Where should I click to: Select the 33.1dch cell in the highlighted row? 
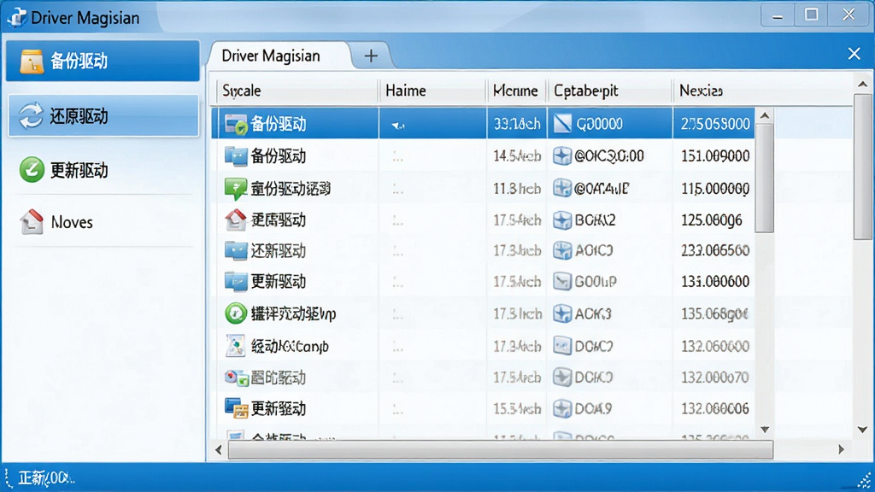pyautogui.click(x=517, y=124)
